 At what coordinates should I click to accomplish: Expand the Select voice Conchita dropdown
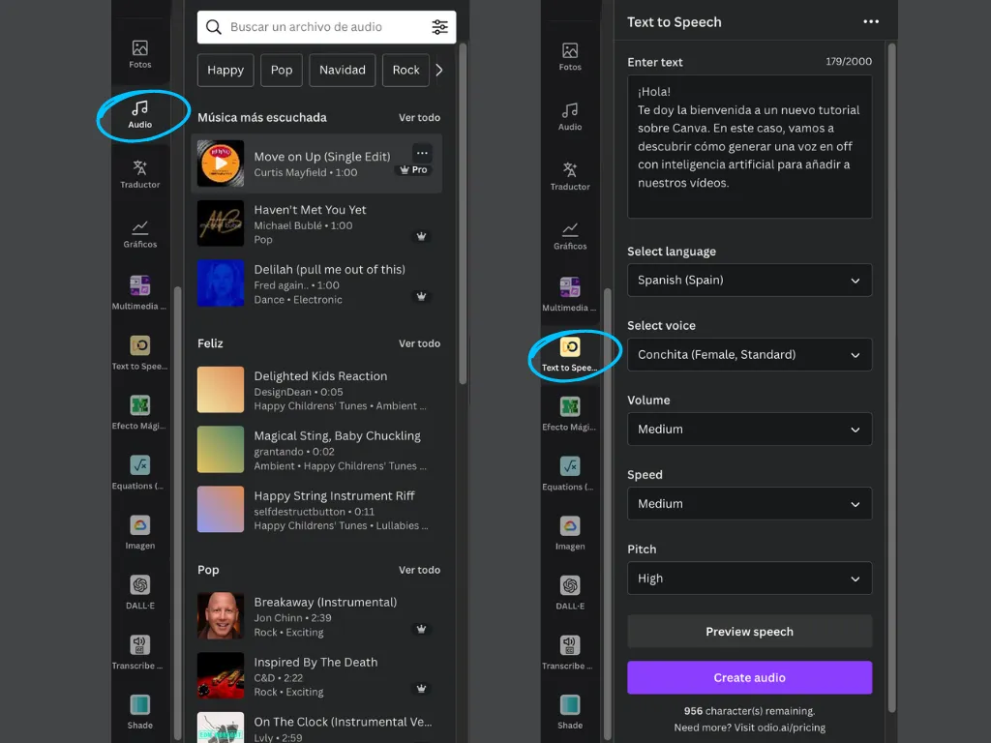(x=750, y=354)
